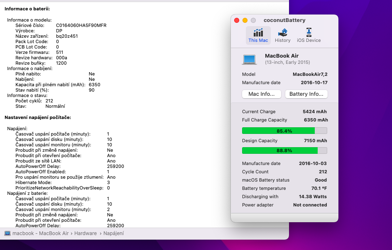Select the This Mac tab icon
The width and height of the screenshot is (392, 250).
click(258, 33)
